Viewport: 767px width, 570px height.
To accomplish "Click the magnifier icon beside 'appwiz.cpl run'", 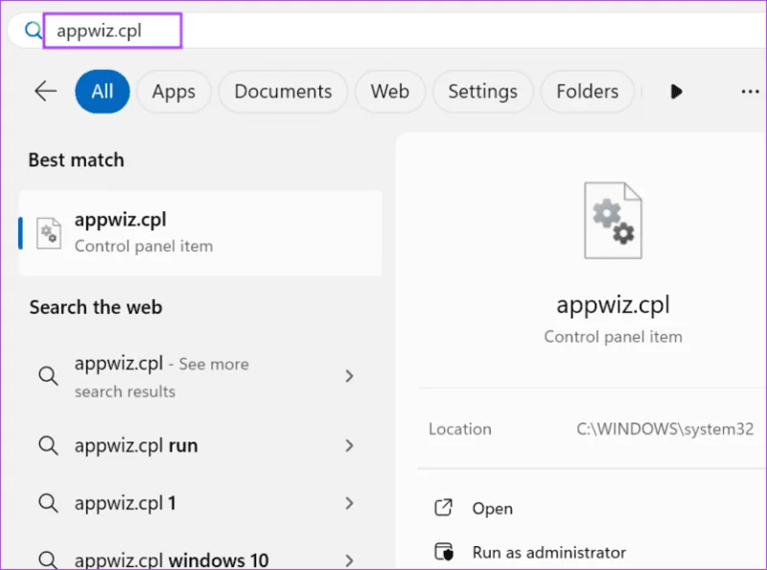I will pyautogui.click(x=49, y=445).
